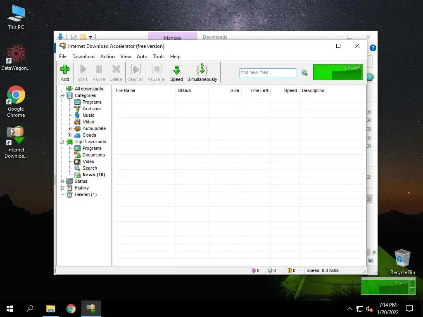Expand the Autoupdate node
This screenshot has height=317, width=423.
(69, 129)
